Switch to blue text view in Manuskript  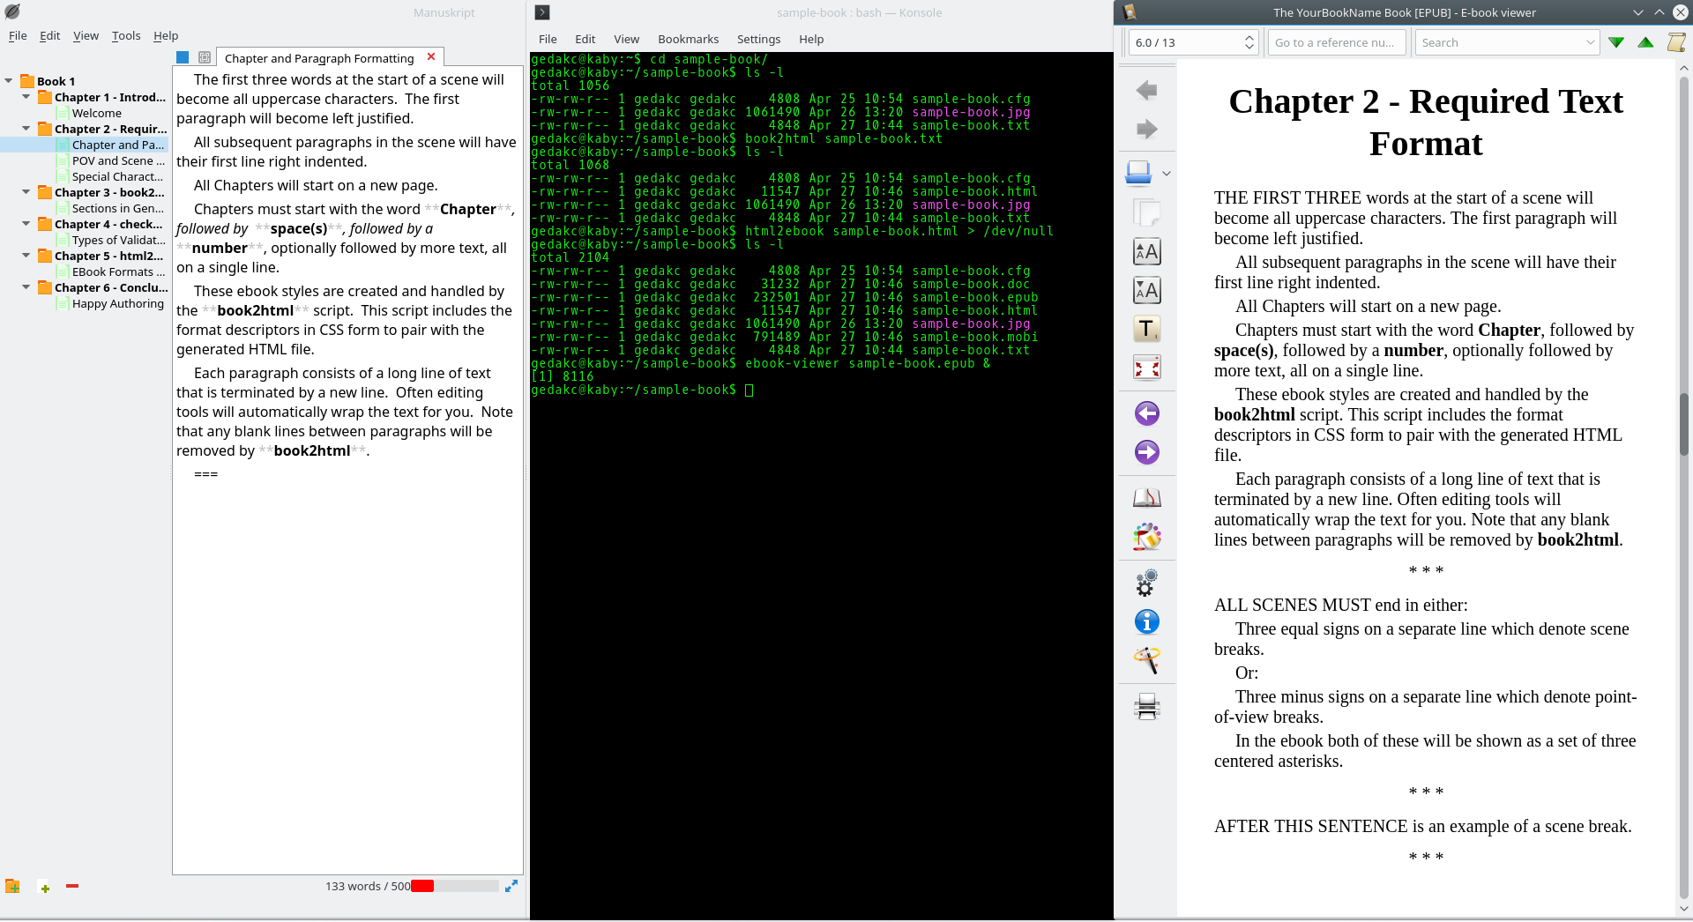pyautogui.click(x=183, y=57)
